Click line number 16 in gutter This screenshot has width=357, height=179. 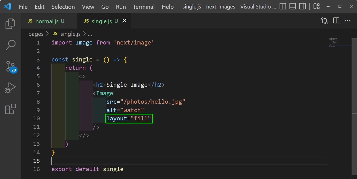click(x=36, y=169)
